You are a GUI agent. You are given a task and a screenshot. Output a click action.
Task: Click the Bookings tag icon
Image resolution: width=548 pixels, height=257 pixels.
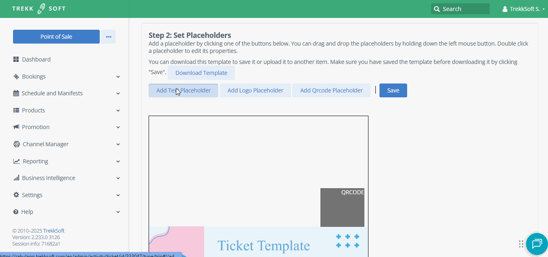(x=16, y=76)
